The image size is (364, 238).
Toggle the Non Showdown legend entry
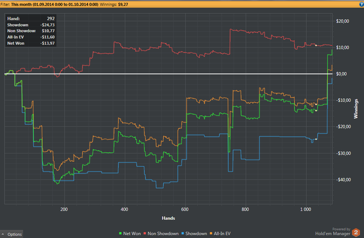161,234
